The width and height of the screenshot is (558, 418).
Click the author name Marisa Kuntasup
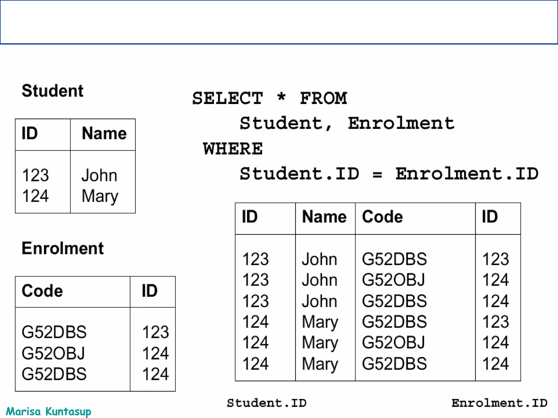coord(48,411)
